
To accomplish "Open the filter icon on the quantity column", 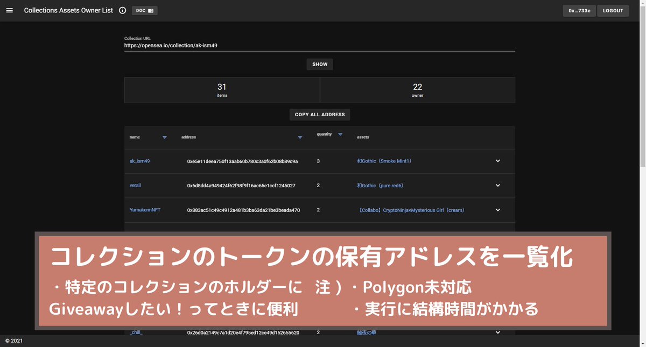I will [340, 134].
